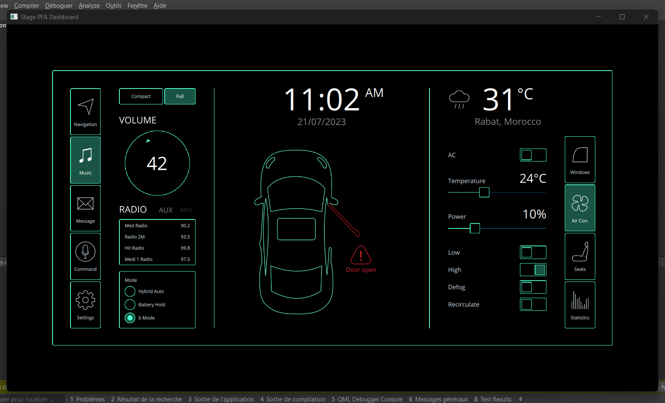Open Settings gear icon
This screenshot has height=403, width=665.
(x=85, y=304)
